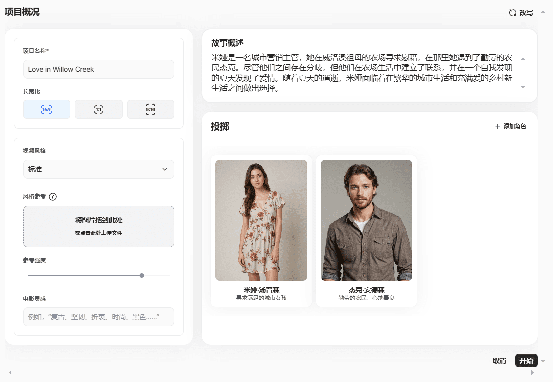The image size is (553, 382).
Task: Open the 视频风格 dropdown showing 标准
Action: 98,169
